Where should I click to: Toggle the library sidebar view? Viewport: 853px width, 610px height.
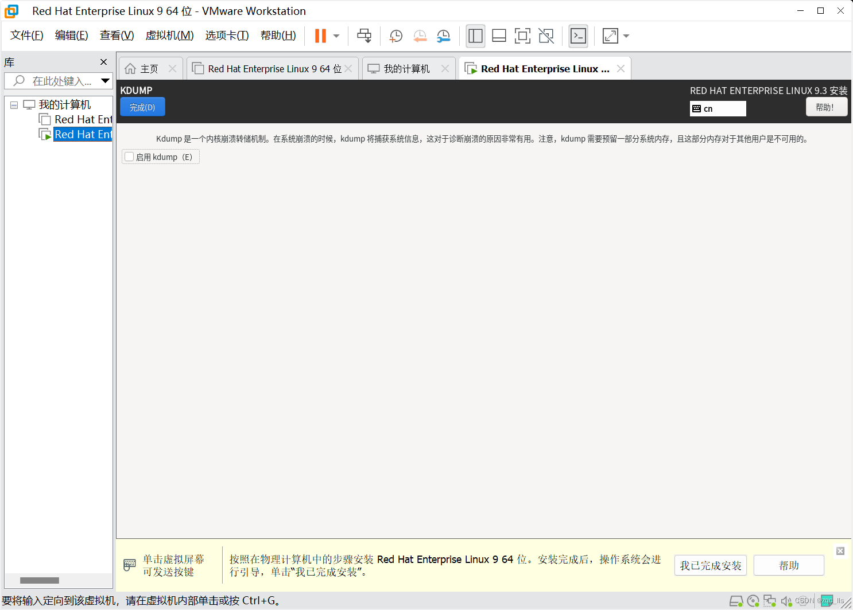[475, 36]
